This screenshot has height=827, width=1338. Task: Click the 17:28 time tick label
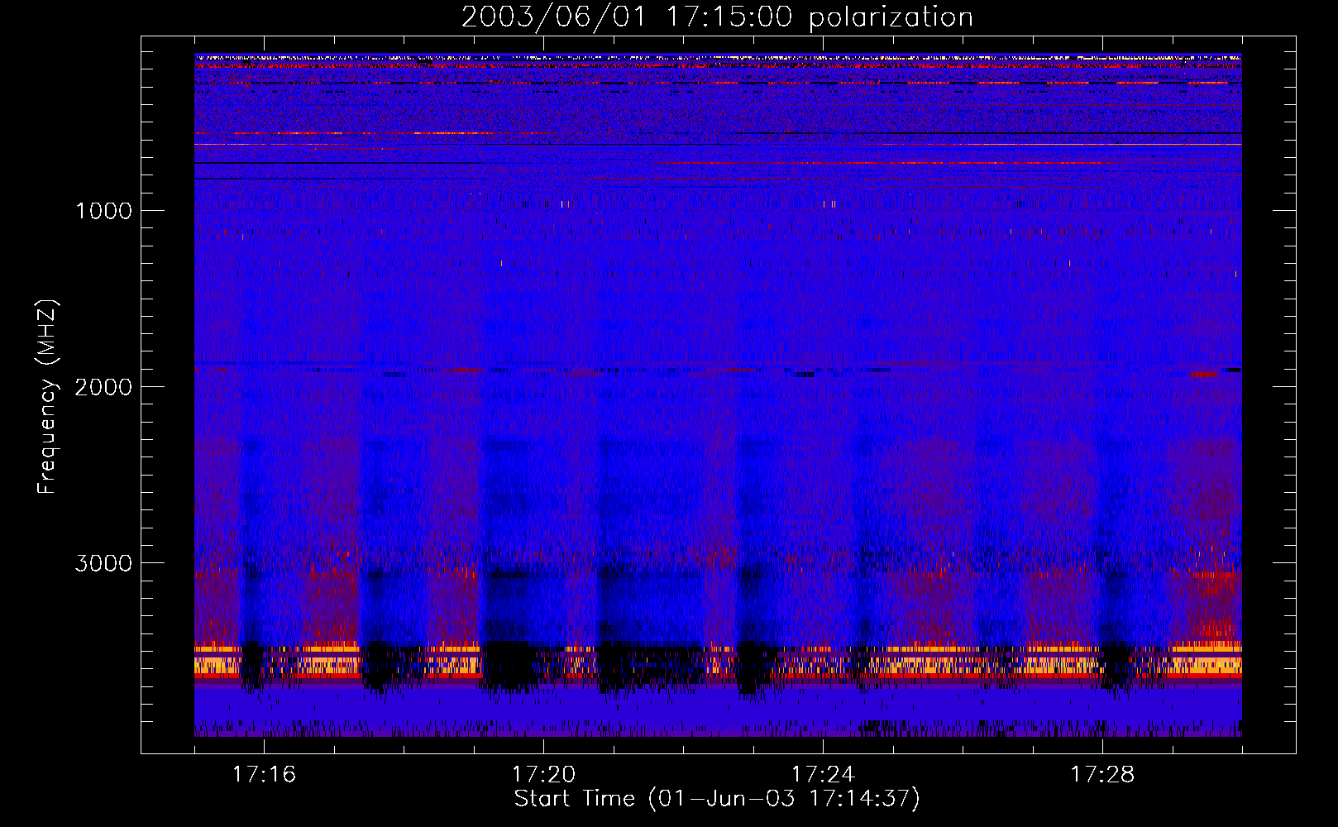click(1102, 775)
